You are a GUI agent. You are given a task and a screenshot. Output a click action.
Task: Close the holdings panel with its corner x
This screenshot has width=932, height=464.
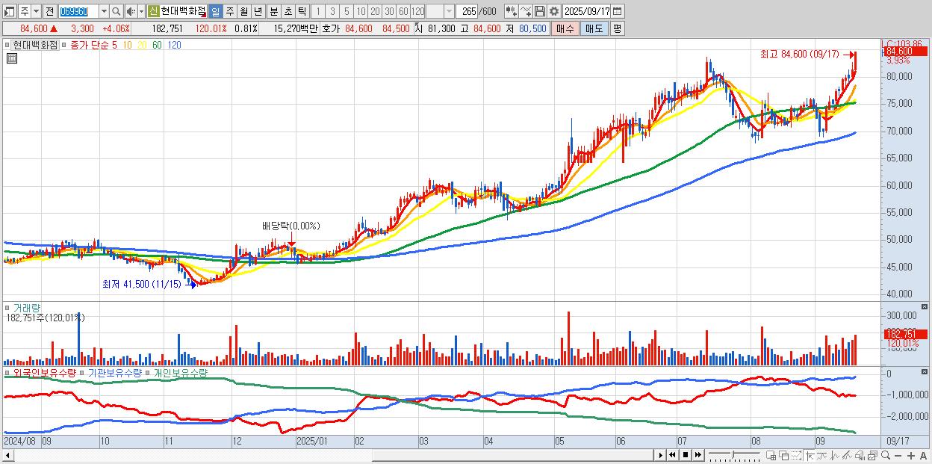pos(925,371)
